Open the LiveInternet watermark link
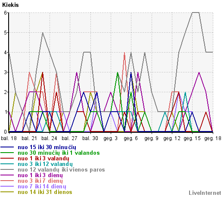Viewport: 224px width, 197px height. (205, 193)
